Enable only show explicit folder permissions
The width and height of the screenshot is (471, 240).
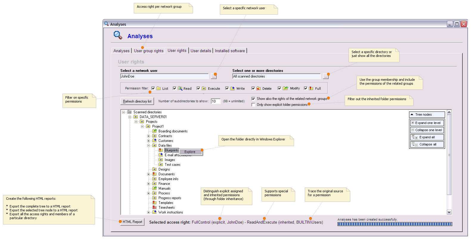[x=253, y=105]
